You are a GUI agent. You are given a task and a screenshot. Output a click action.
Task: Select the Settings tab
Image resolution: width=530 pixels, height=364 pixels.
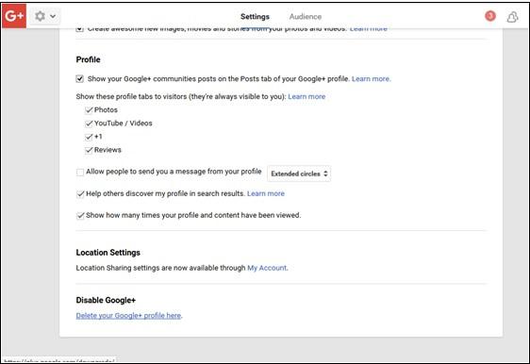click(x=255, y=17)
